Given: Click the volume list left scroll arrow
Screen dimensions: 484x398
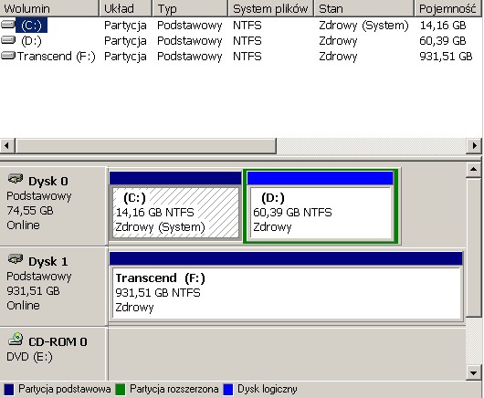Looking at the screenshot, I should point(7,145).
